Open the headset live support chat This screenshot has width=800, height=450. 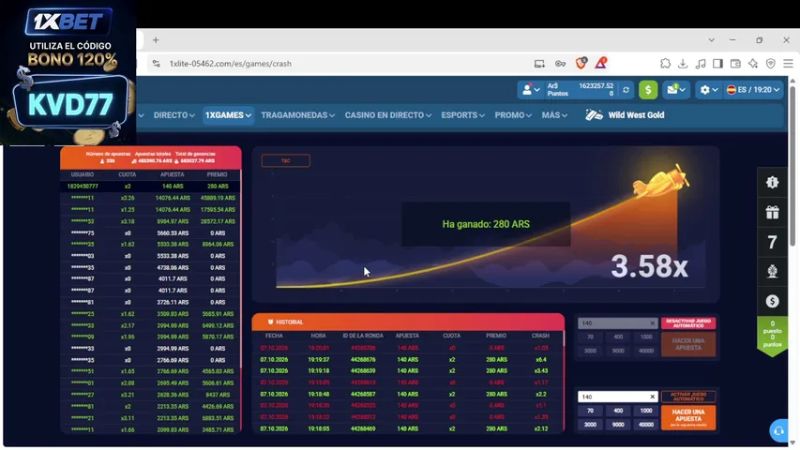tap(778, 431)
